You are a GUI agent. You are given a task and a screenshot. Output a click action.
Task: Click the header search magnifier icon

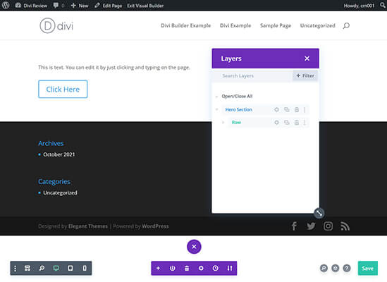pyautogui.click(x=346, y=25)
